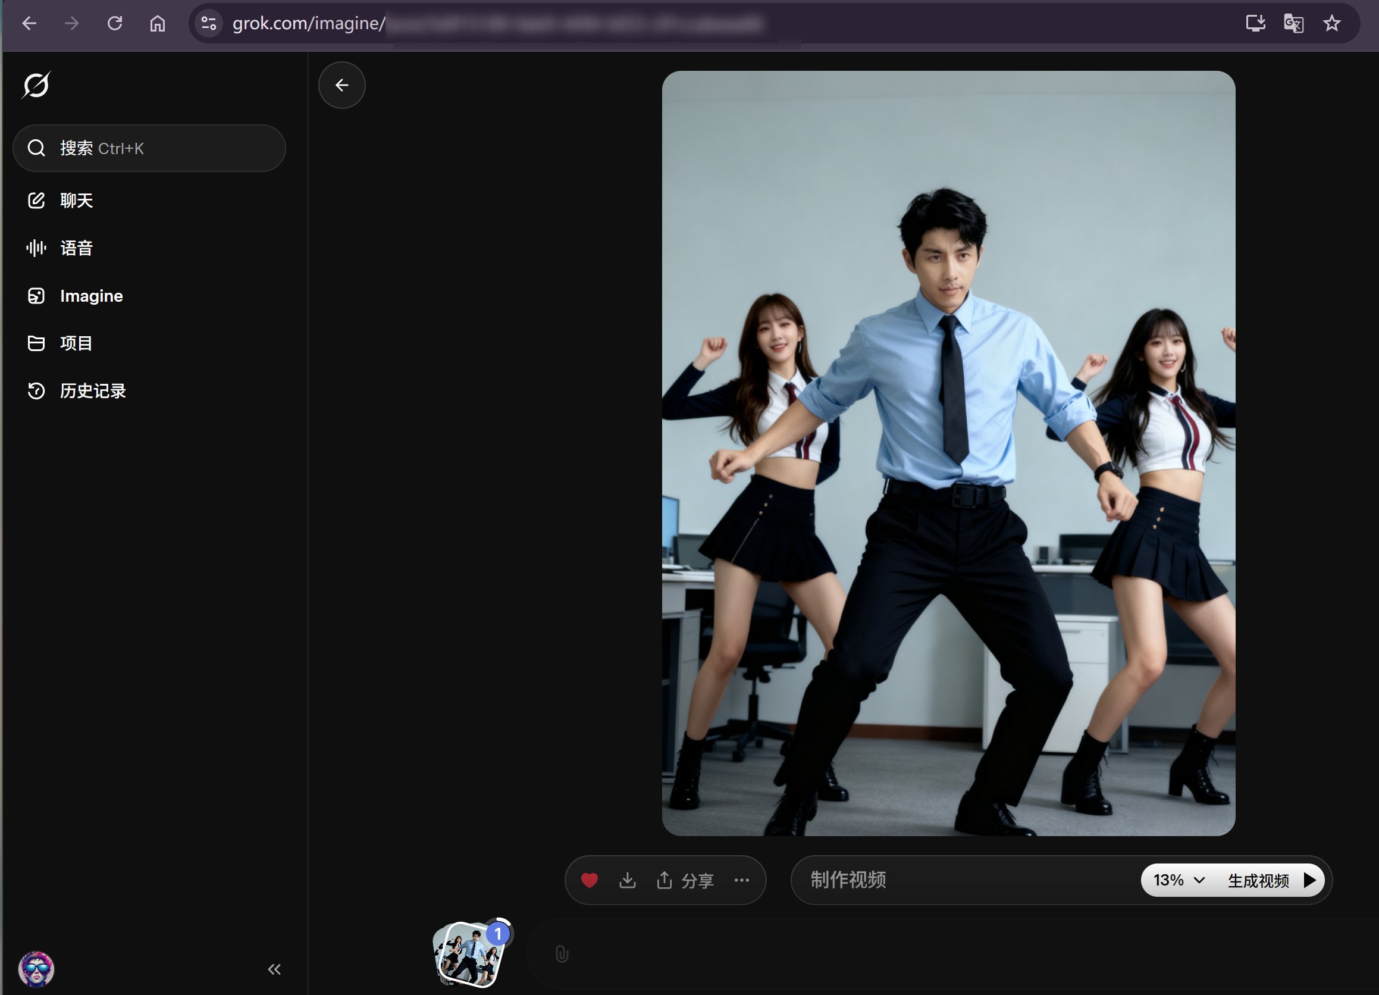
Task: Open the user avatar profile menu
Action: tap(36, 969)
